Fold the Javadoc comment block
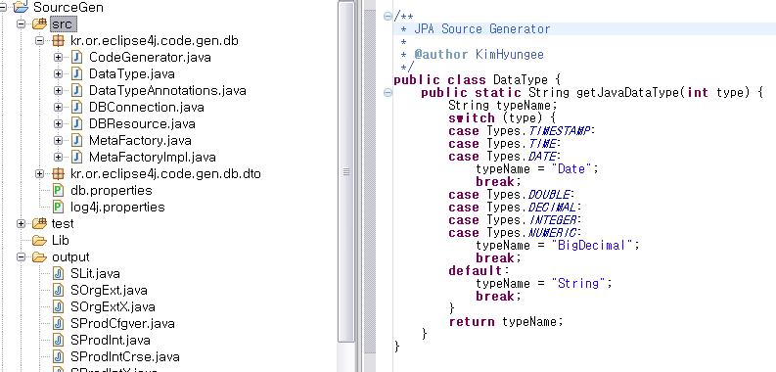Image resolution: width=776 pixels, height=372 pixels. coord(388,16)
